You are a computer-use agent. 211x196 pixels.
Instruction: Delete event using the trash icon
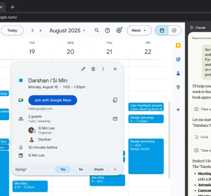tap(93, 69)
